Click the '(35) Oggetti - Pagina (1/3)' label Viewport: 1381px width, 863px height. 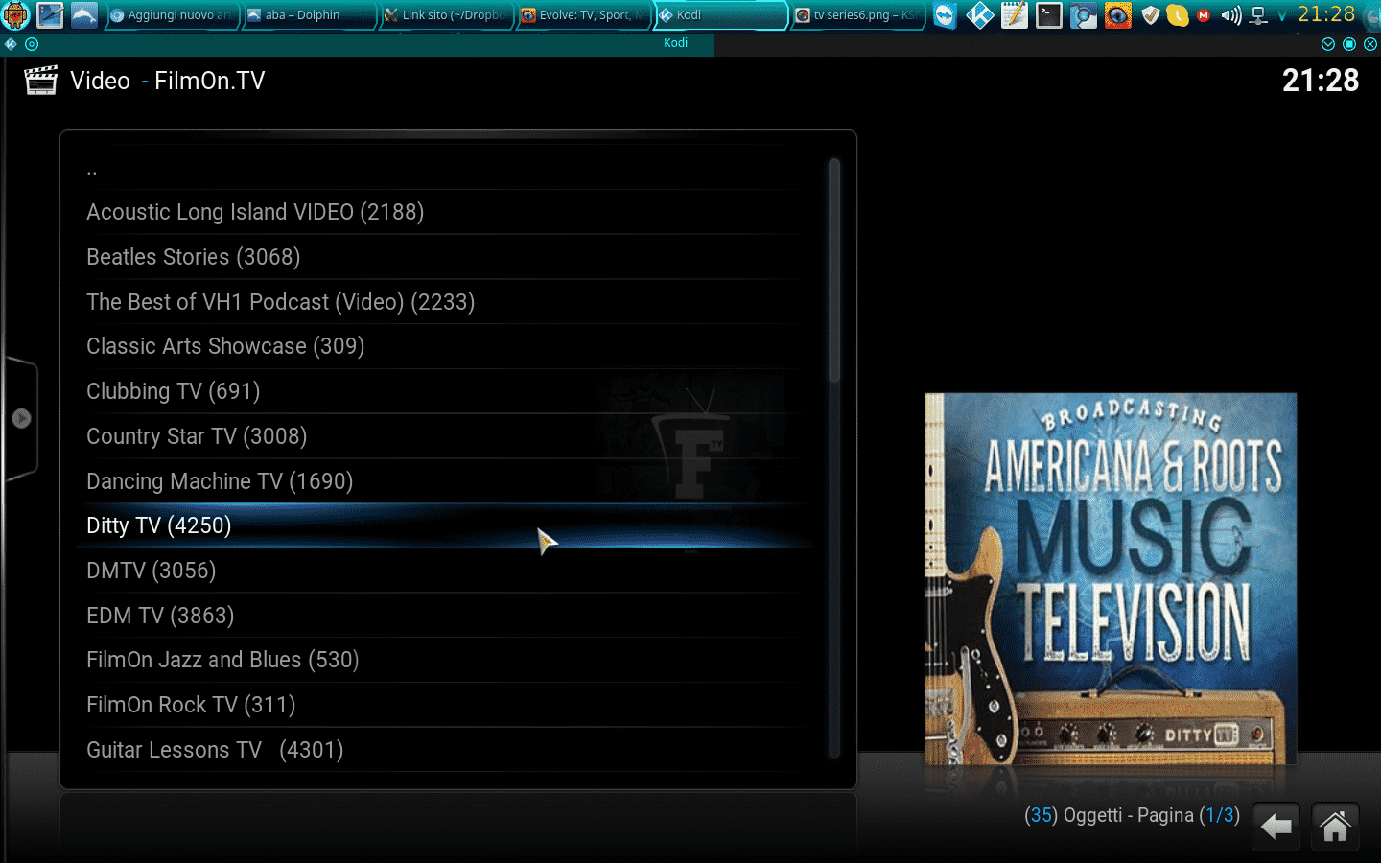[1132, 815]
